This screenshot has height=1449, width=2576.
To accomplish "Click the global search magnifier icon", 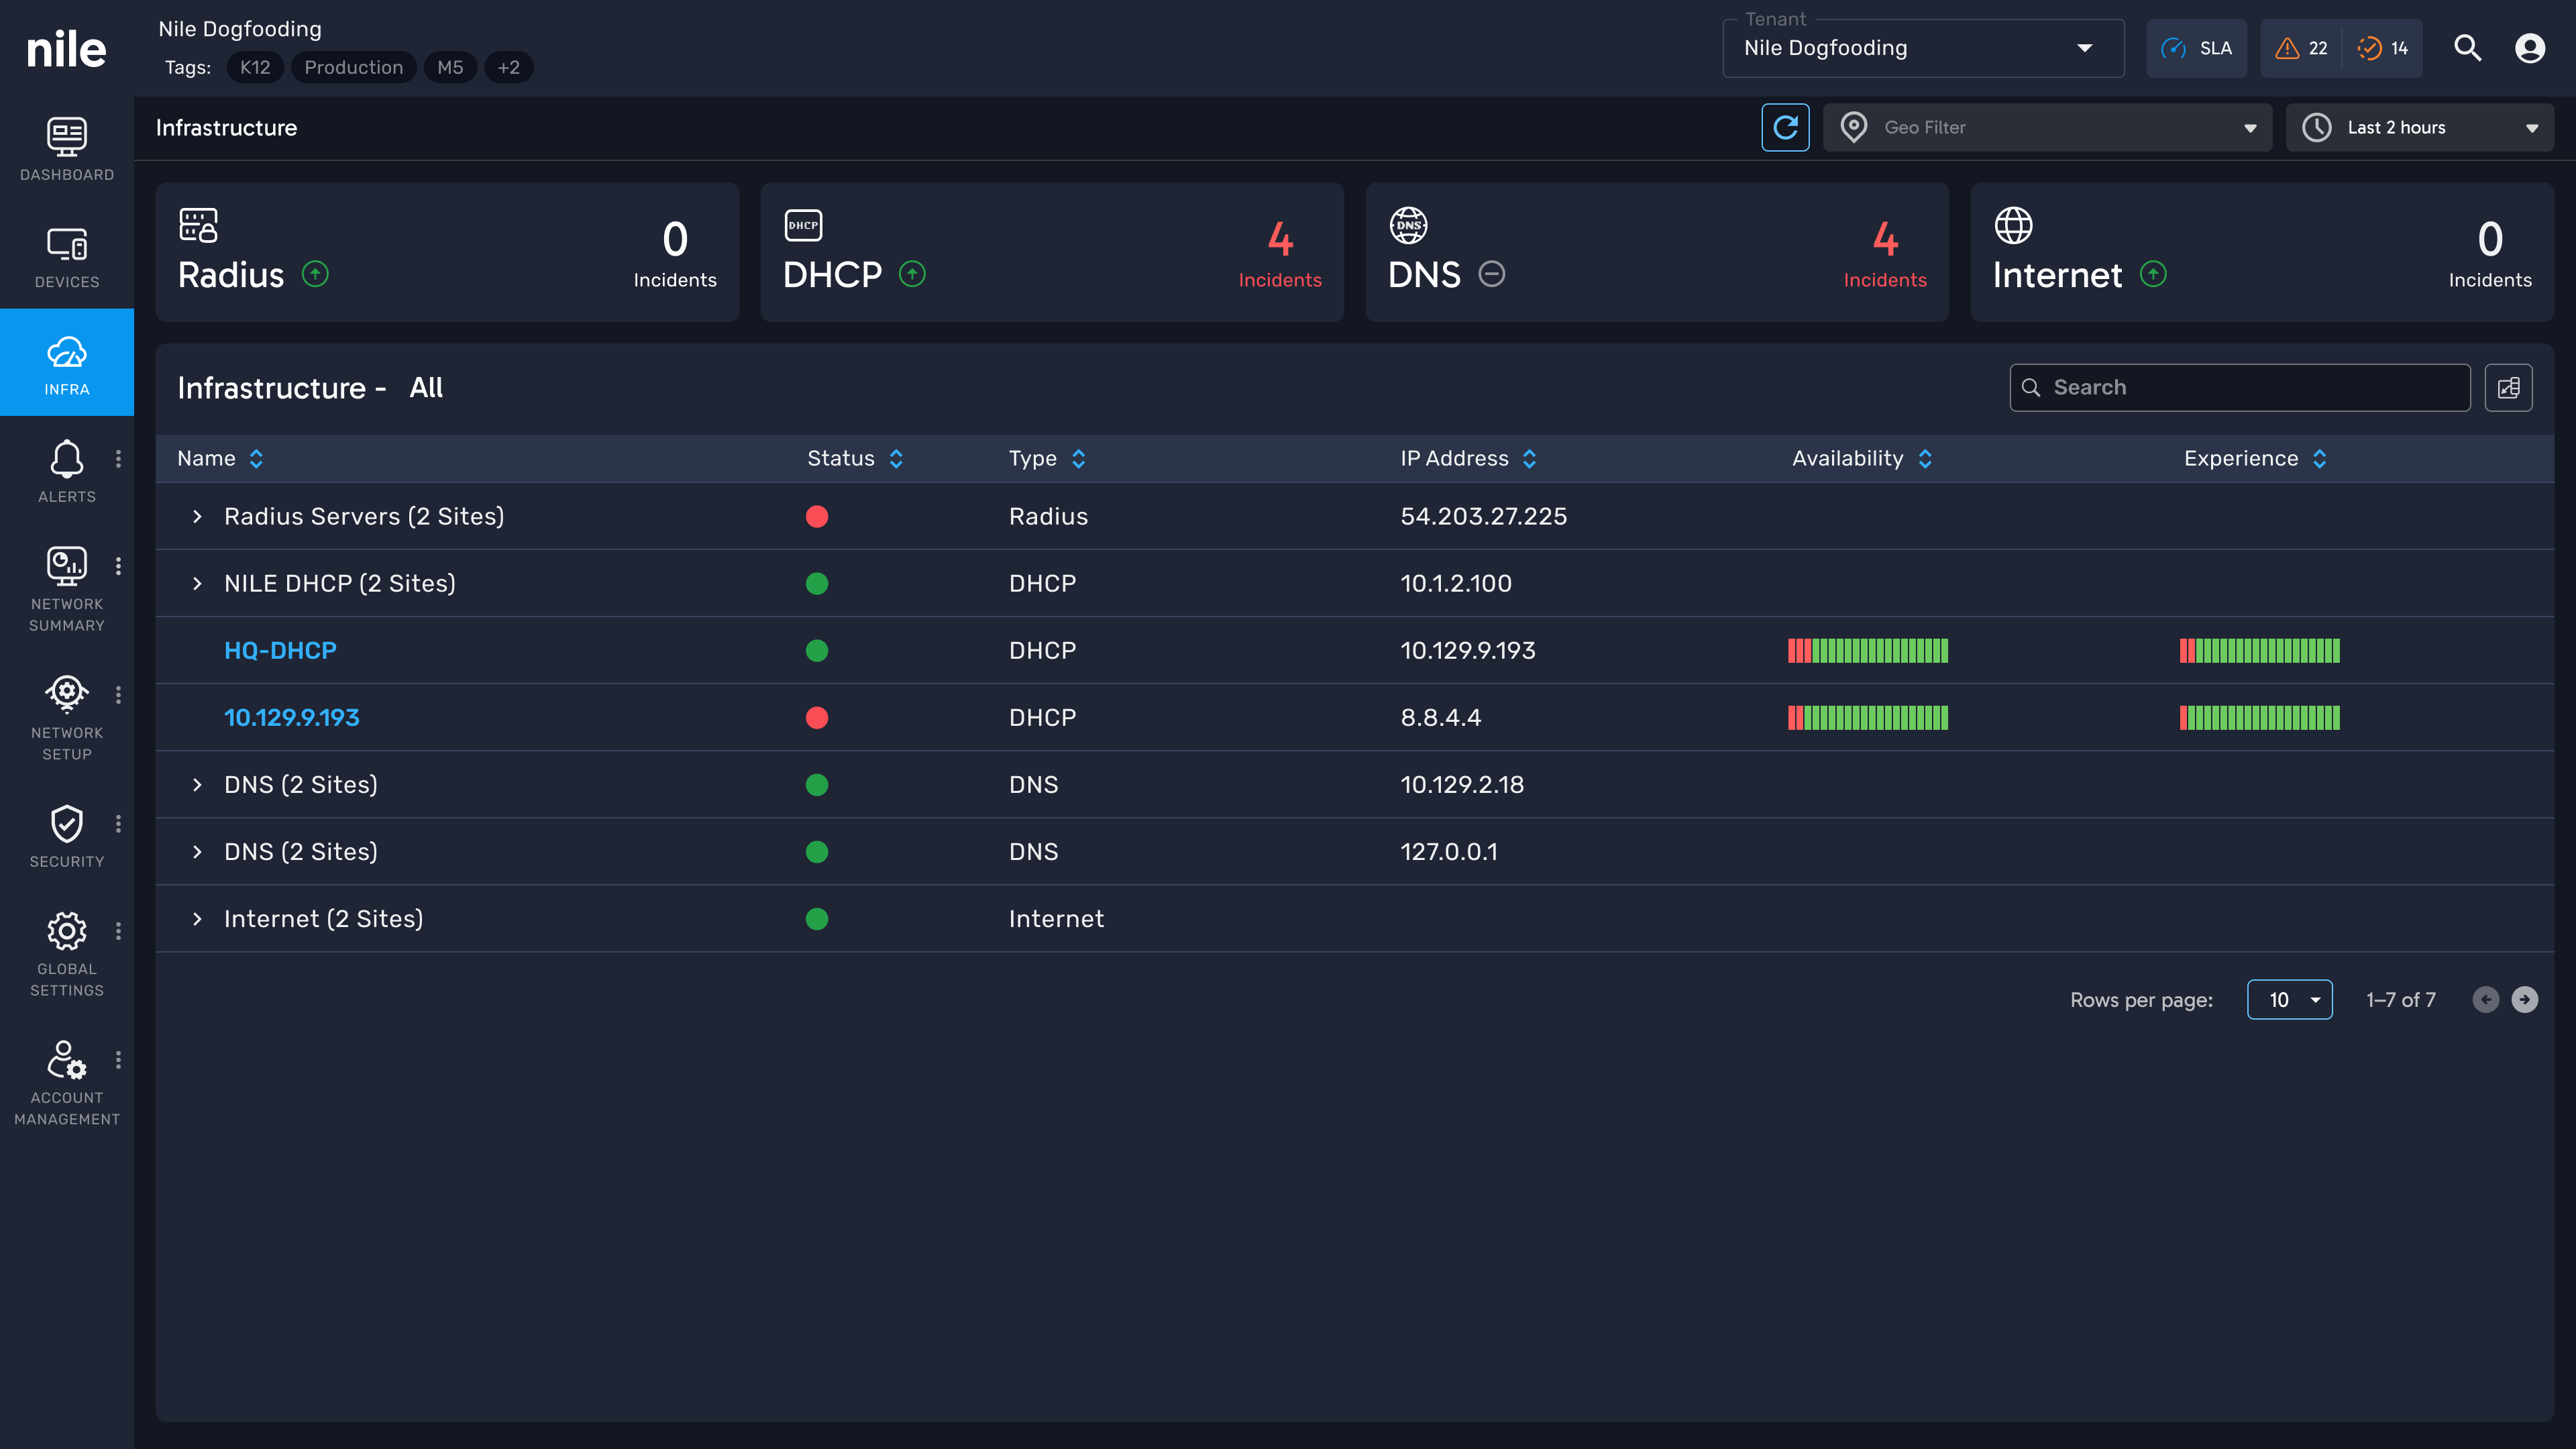I will (2467, 48).
